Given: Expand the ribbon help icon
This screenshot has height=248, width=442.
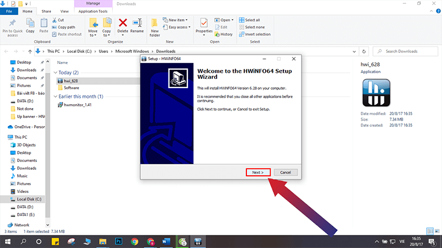Looking at the screenshot, I should [x=438, y=11].
